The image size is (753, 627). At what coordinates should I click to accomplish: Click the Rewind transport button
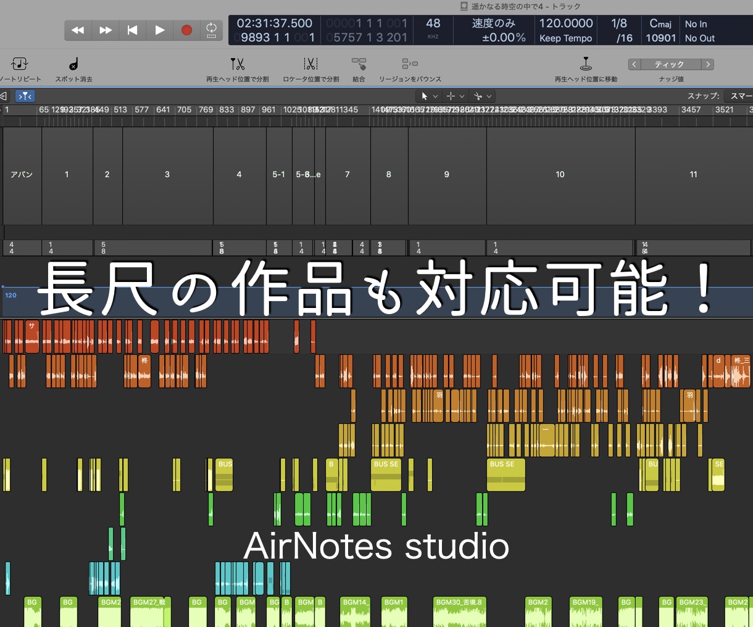click(x=78, y=30)
